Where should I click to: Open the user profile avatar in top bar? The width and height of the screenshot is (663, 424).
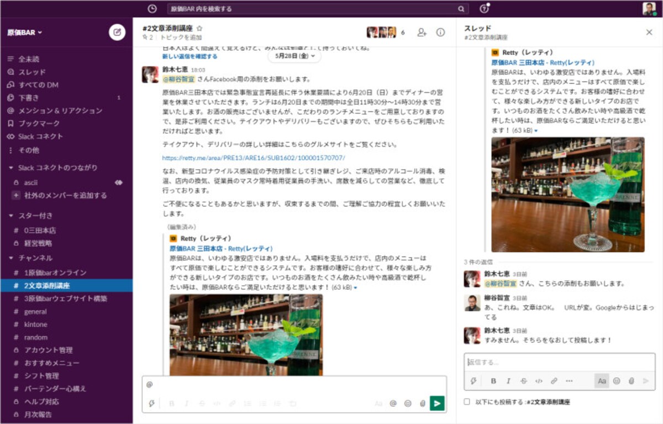[649, 8]
